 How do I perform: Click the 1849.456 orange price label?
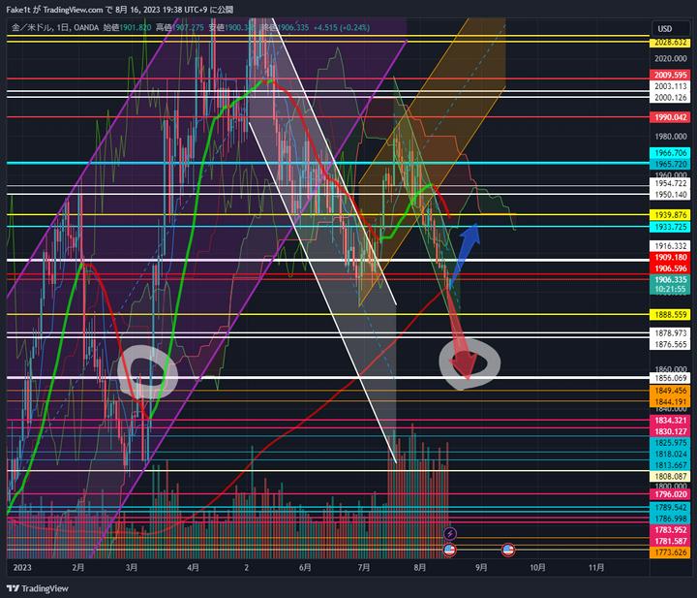click(669, 390)
